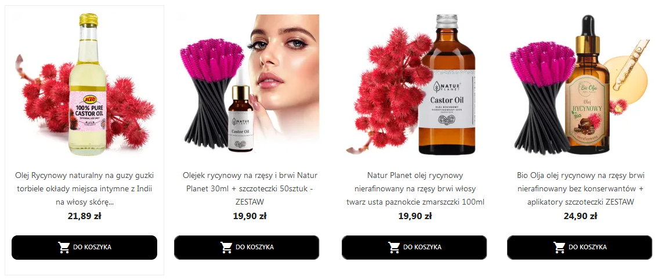Click cart icon under Bio Olja set

(559, 248)
